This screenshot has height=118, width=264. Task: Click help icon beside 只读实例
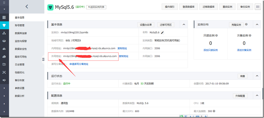tap(216, 36)
